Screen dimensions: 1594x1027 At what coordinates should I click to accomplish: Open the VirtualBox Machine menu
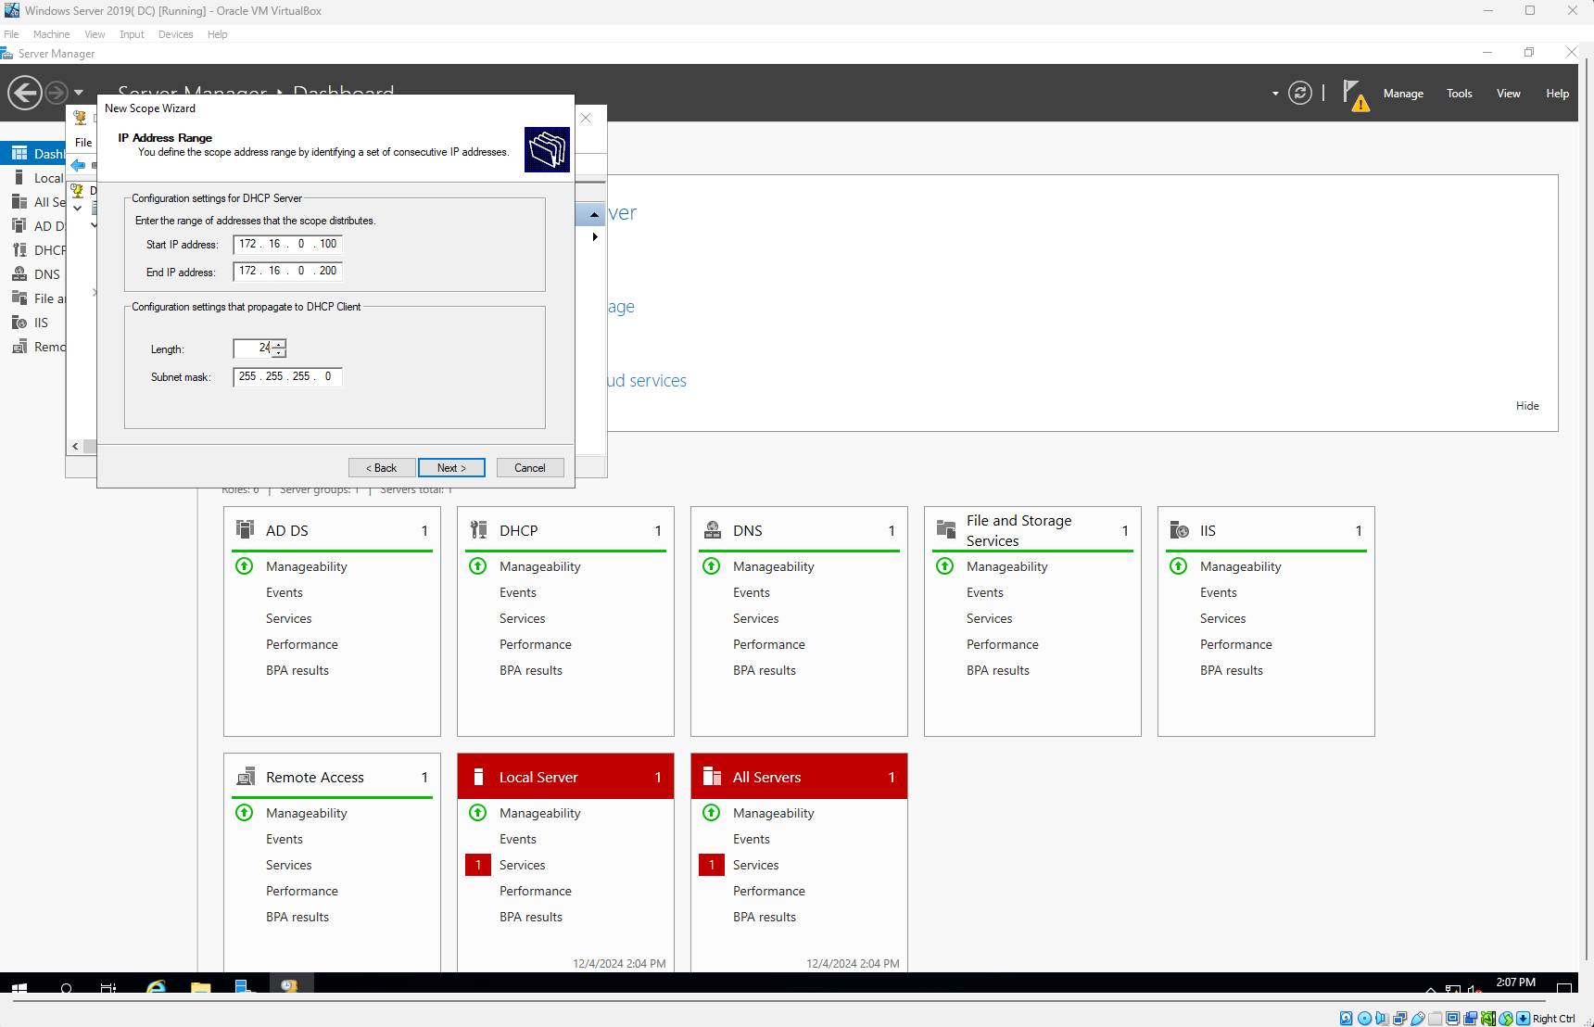click(x=51, y=34)
